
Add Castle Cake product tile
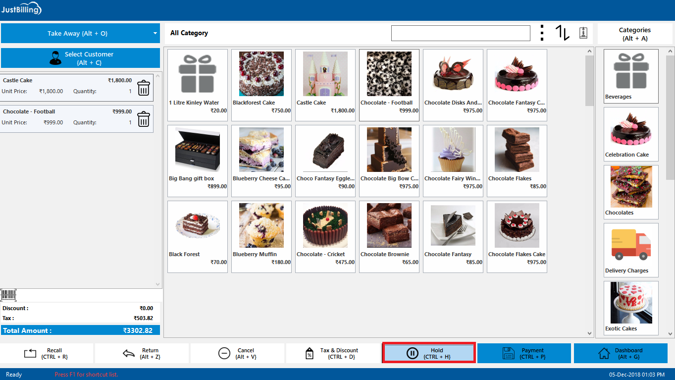click(x=325, y=85)
